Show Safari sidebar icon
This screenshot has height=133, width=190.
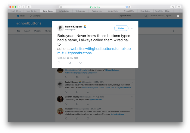pyautogui.click(x=29, y=7)
